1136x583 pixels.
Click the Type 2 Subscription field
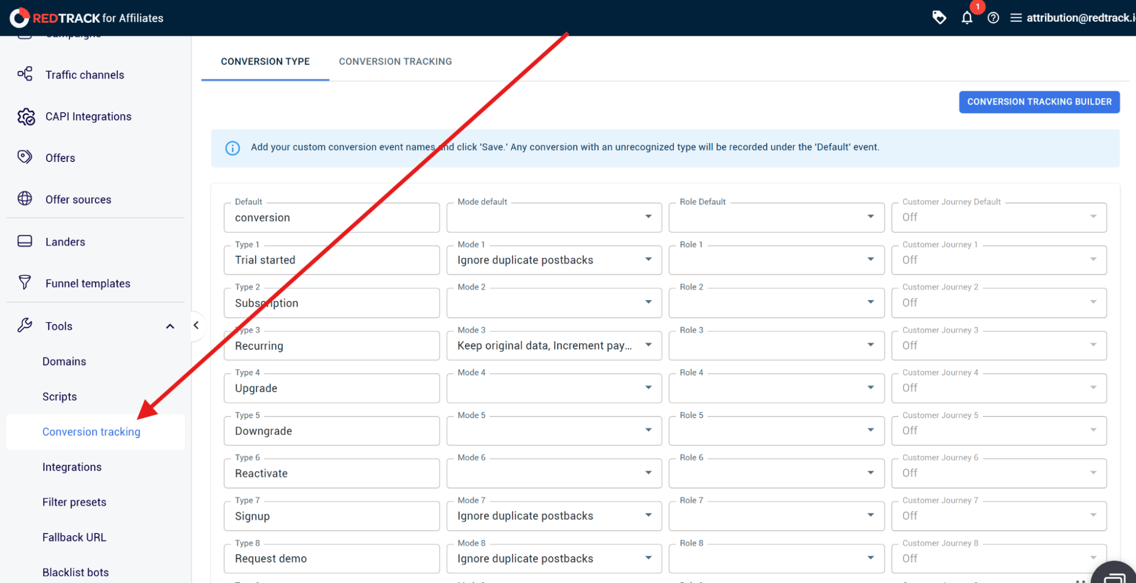[332, 303]
